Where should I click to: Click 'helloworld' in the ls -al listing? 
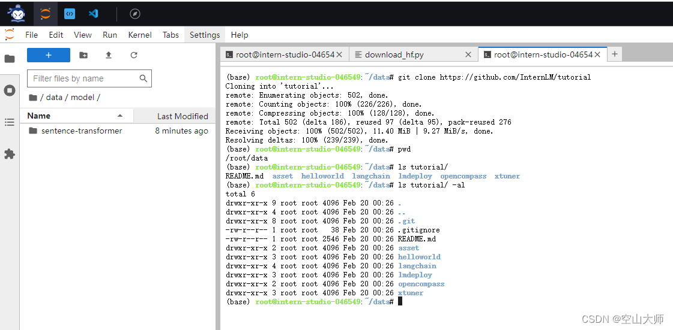coord(419,257)
